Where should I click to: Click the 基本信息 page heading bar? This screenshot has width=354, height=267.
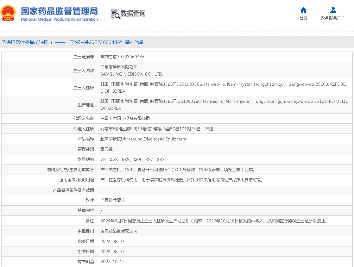[73, 42]
